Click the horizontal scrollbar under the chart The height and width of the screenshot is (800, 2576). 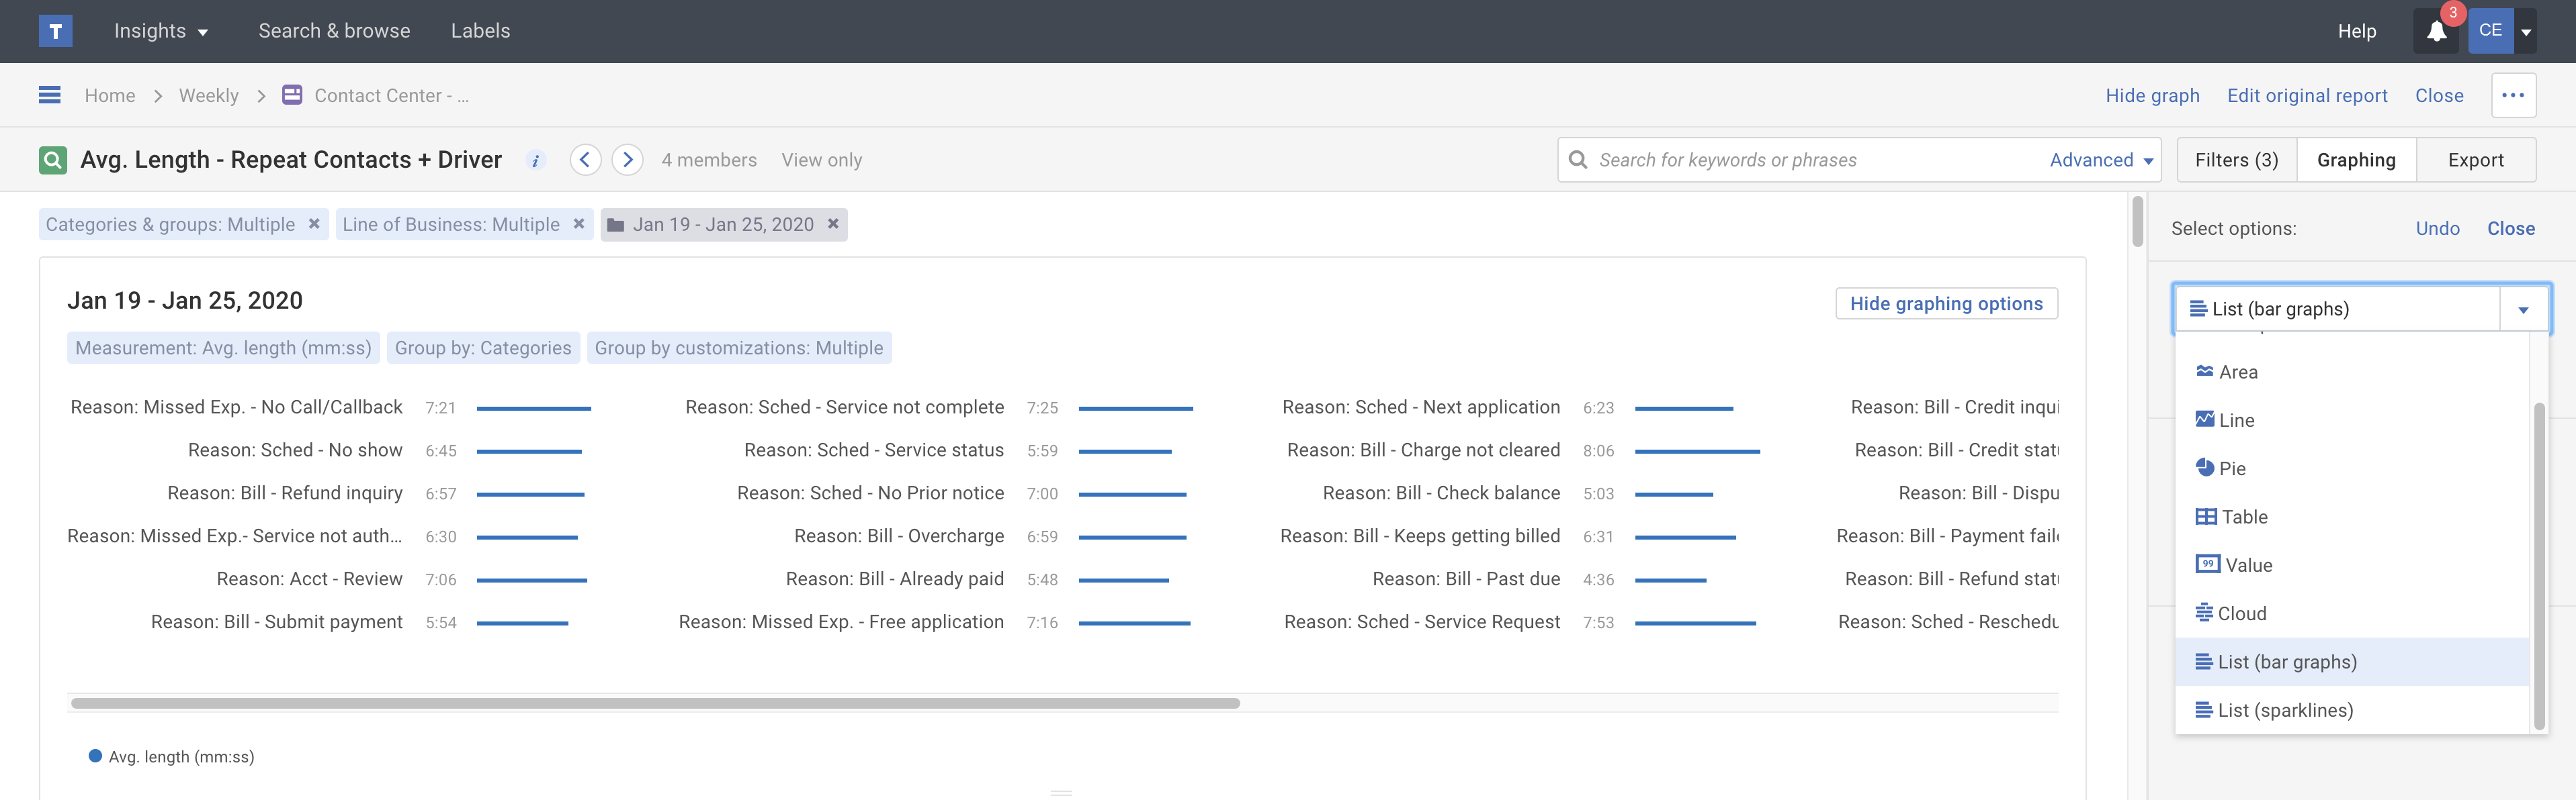pyautogui.click(x=655, y=703)
